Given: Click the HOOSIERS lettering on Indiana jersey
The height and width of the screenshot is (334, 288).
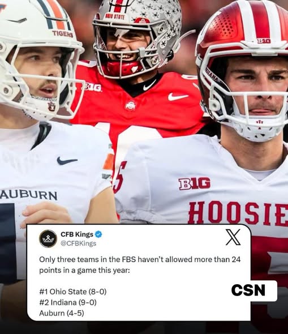Looking at the screenshot, I should point(238,214).
